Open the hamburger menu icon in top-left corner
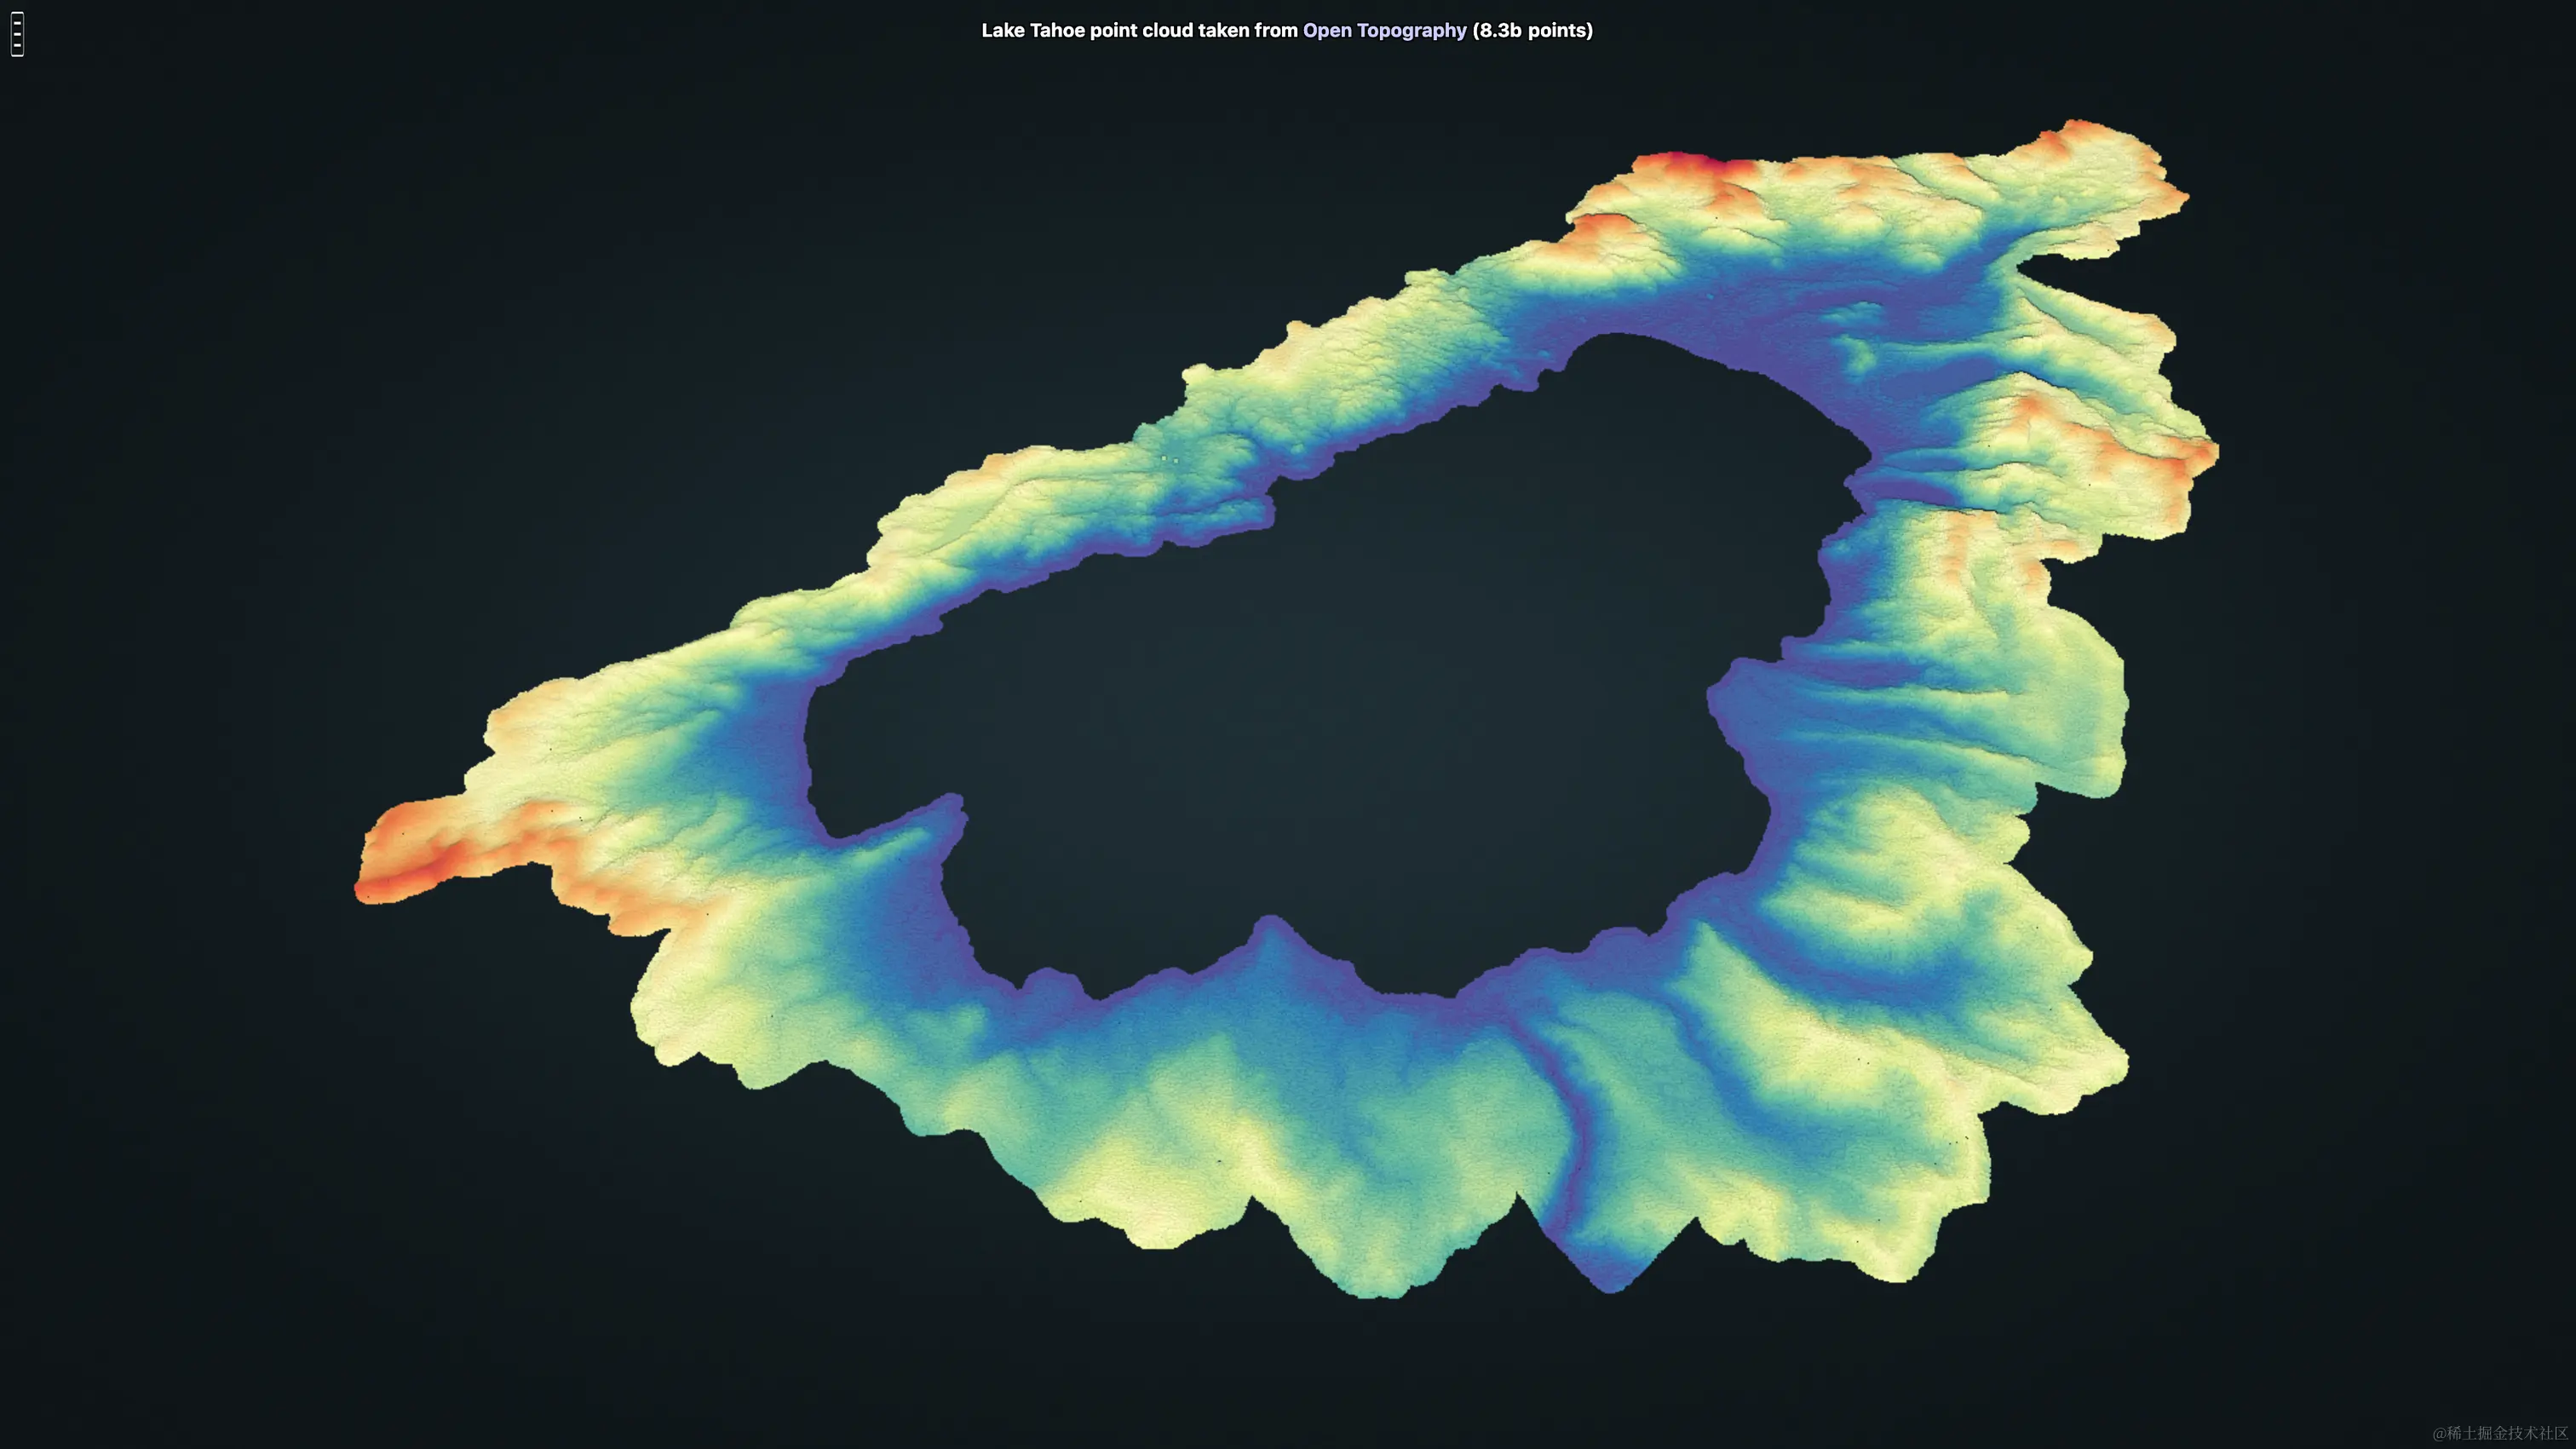Viewport: 2576px width, 1449px height. click(x=17, y=34)
